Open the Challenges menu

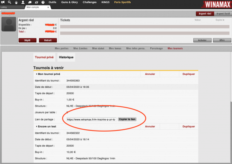[90, 2]
